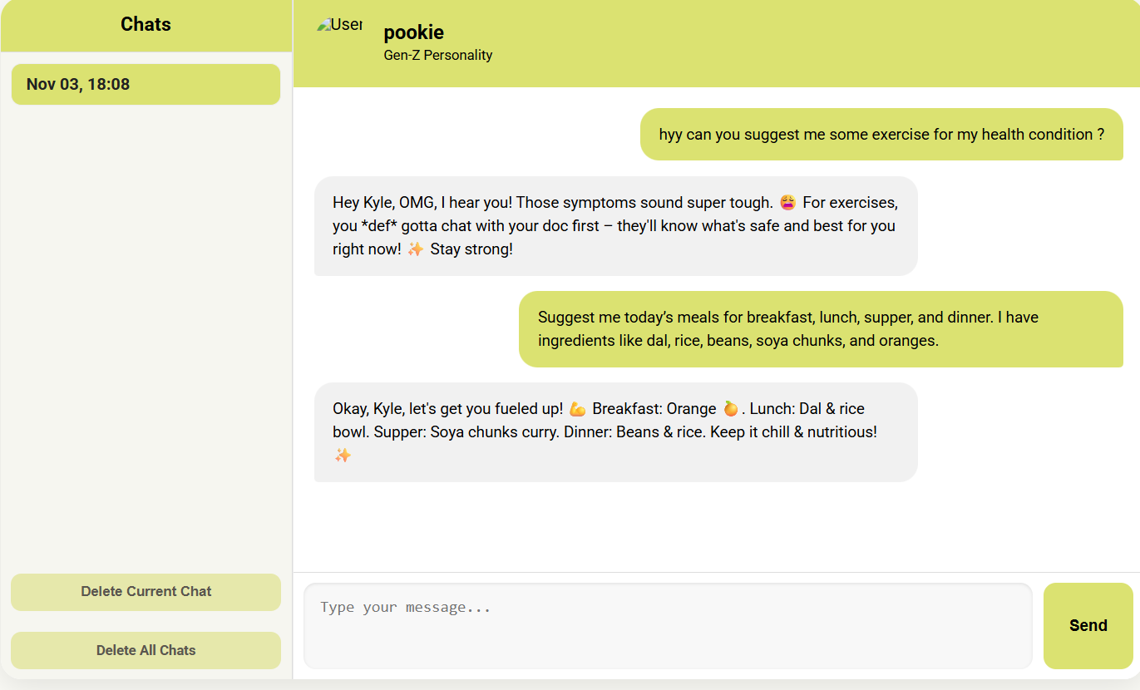1140x690 pixels.
Task: Click the pookie chat header bar
Action: 716,43
